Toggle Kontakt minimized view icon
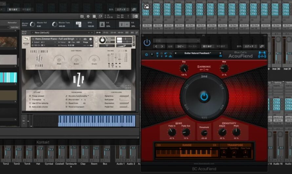This screenshot has width=292, height=174. coord(100,16)
